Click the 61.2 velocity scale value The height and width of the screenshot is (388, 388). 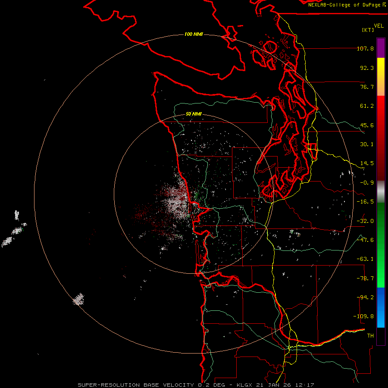click(367, 106)
